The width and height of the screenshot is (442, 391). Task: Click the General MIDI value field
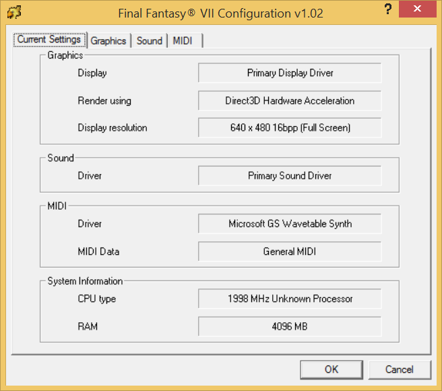[x=290, y=251]
